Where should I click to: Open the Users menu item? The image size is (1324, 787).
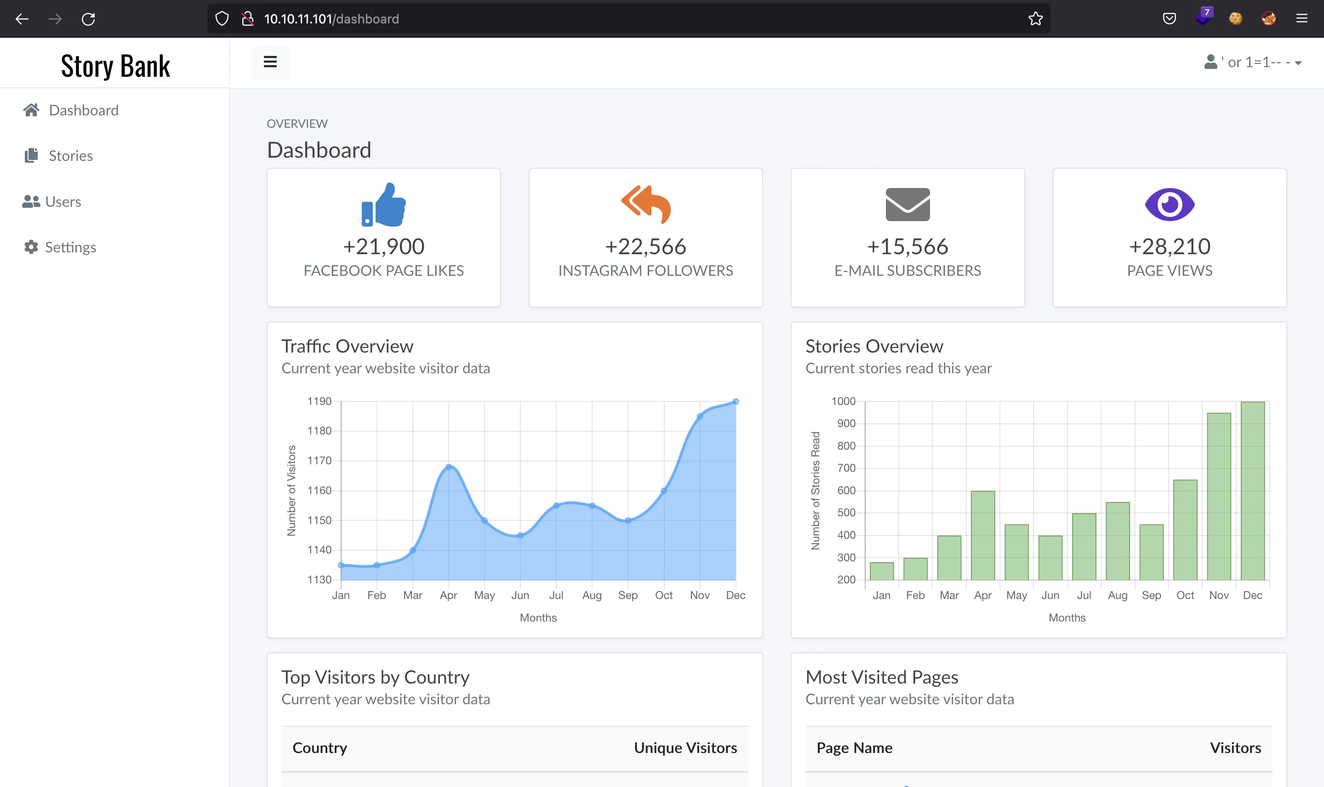(63, 202)
